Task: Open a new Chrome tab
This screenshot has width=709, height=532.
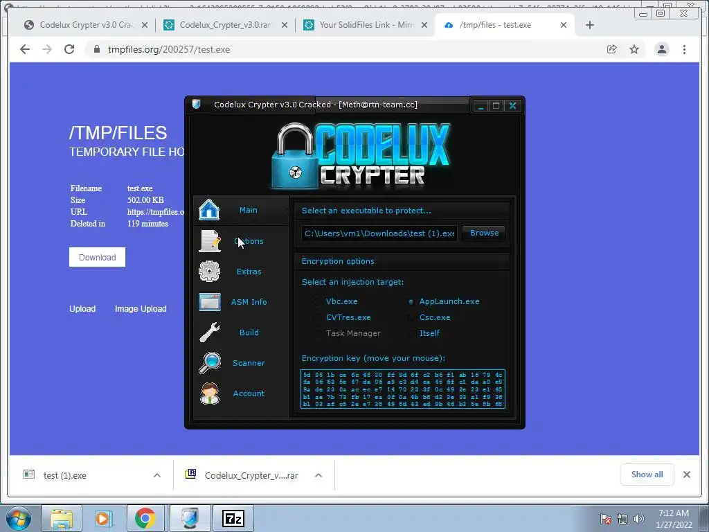Action: [x=590, y=25]
